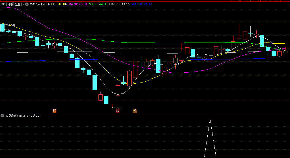Click the first cyan candle near 54.50
This screenshot has width=290, height=158.
pyautogui.click(x=2, y=28)
